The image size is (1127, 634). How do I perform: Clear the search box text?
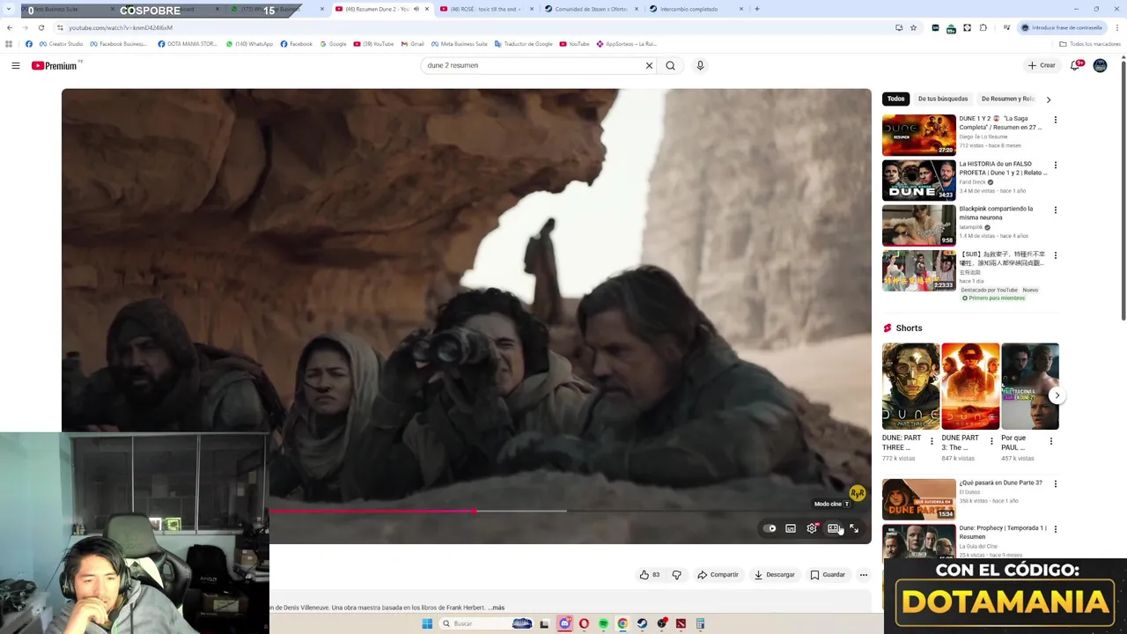(x=649, y=65)
